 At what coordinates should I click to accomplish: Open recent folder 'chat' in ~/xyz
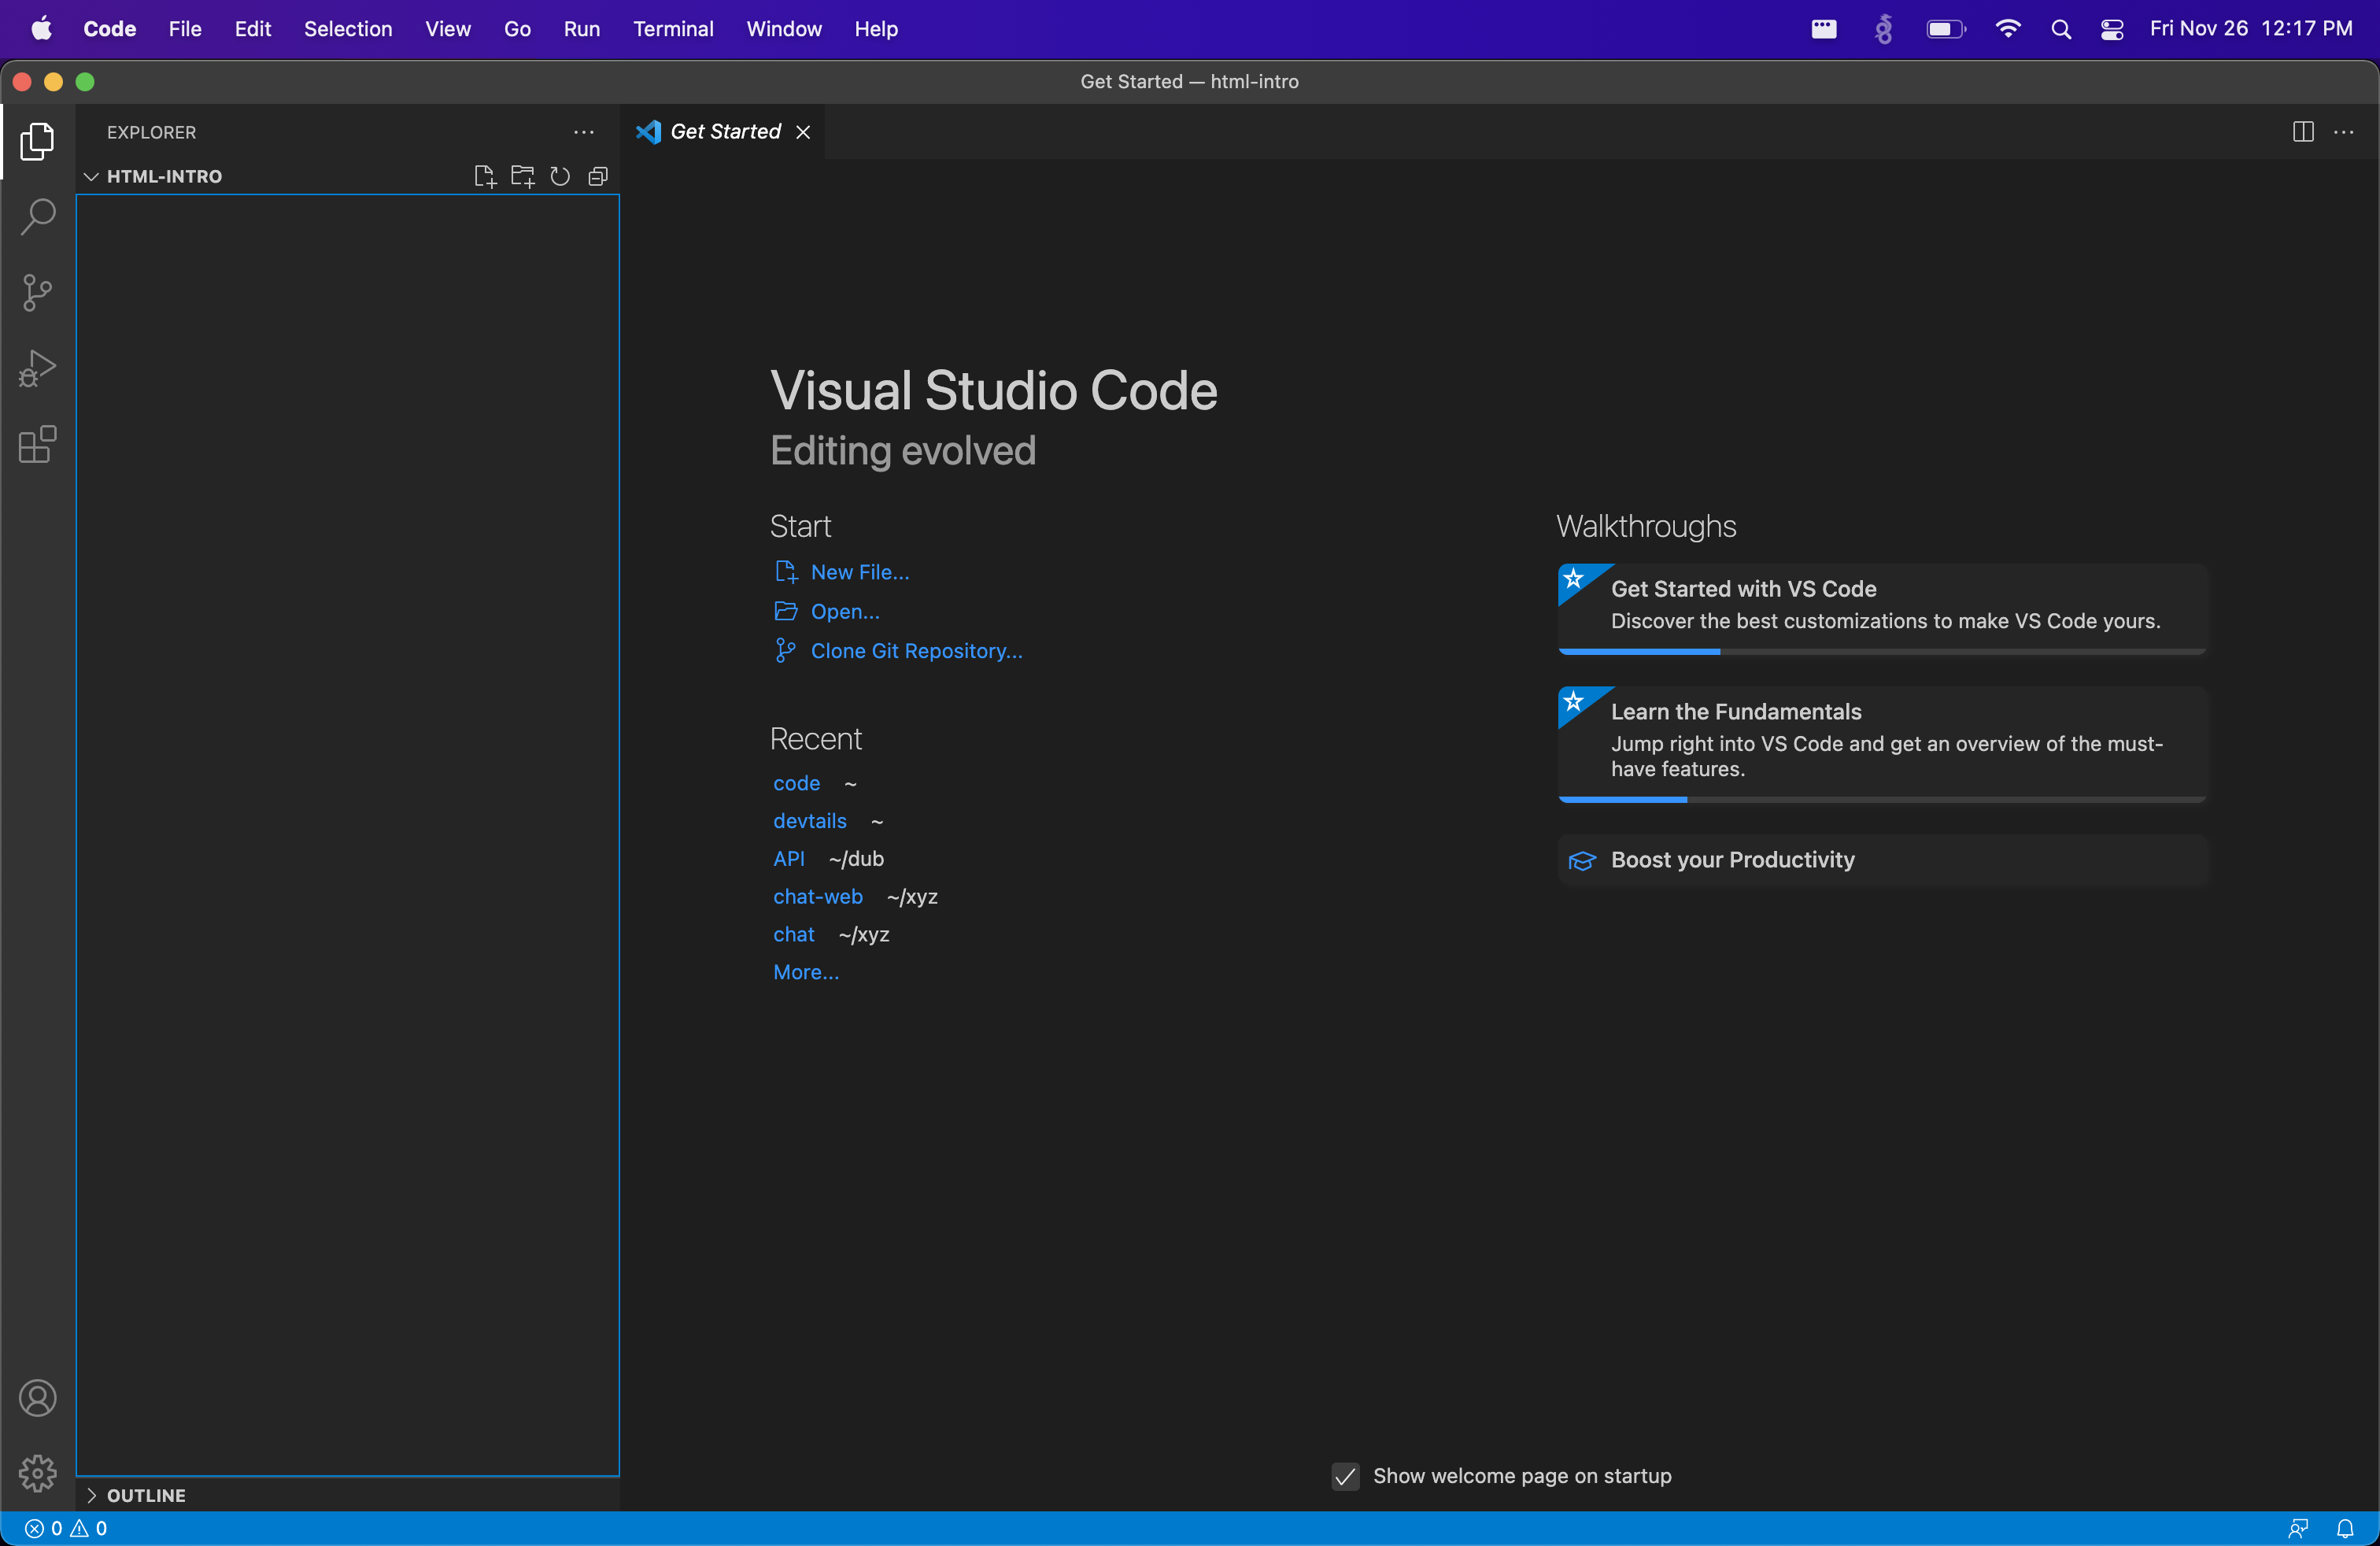tap(793, 935)
